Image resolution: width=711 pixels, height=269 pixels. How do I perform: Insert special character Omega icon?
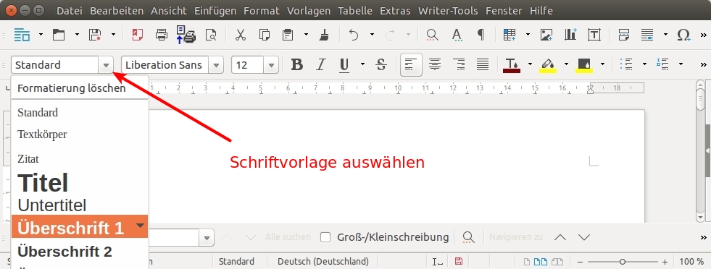point(683,35)
